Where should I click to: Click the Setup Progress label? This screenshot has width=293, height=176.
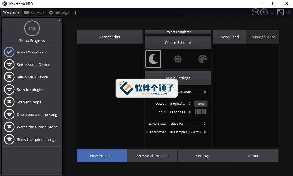(x=32, y=41)
